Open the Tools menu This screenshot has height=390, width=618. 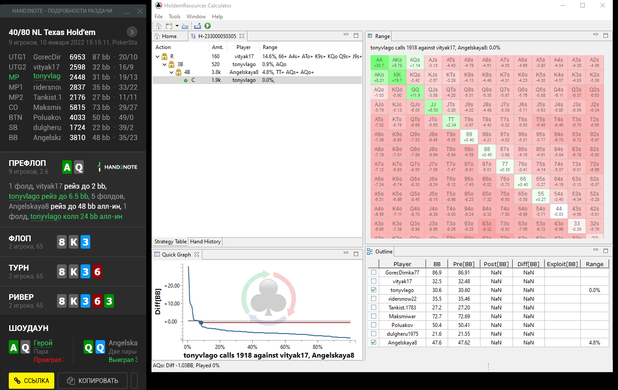click(x=174, y=17)
